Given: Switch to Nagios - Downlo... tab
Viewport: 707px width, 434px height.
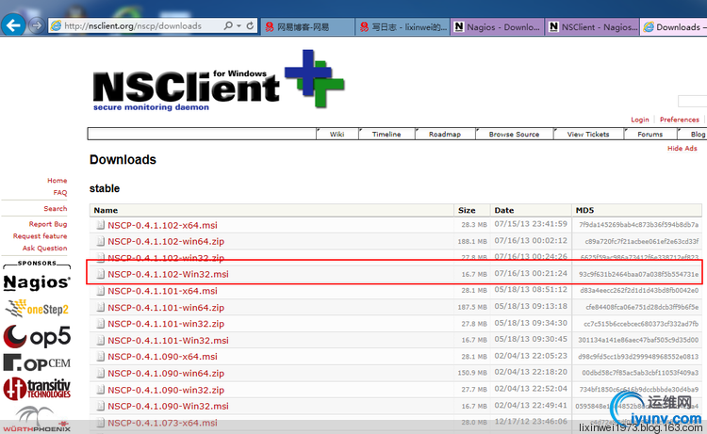Looking at the screenshot, I should tap(497, 27).
